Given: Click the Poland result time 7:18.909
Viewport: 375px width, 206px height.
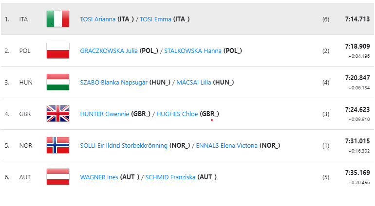Looking at the screenshot, I should pyautogui.click(x=357, y=46).
